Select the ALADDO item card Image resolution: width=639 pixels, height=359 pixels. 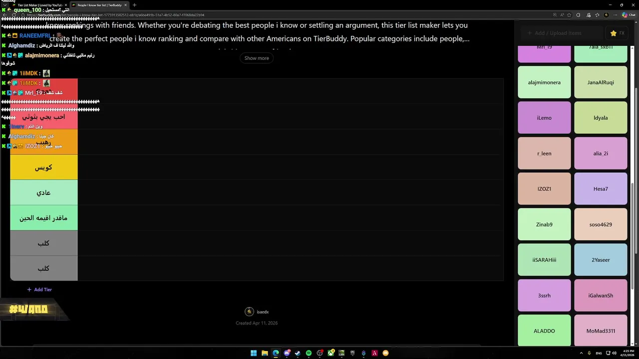coord(544,331)
